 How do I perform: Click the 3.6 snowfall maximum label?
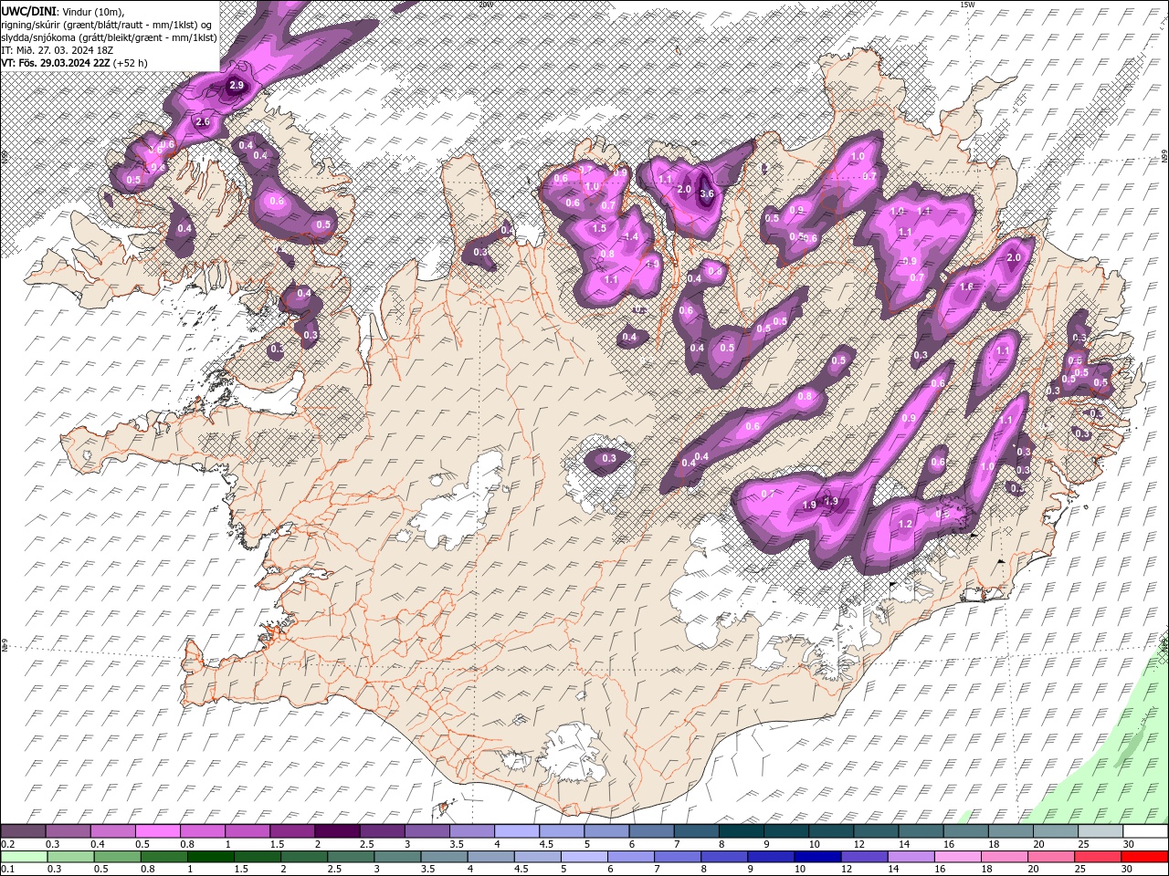coord(706,193)
